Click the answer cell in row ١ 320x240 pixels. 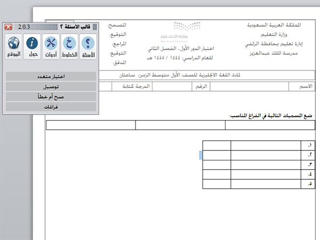coord(264,145)
